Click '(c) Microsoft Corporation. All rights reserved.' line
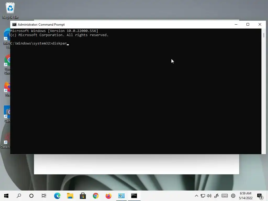 point(59,35)
